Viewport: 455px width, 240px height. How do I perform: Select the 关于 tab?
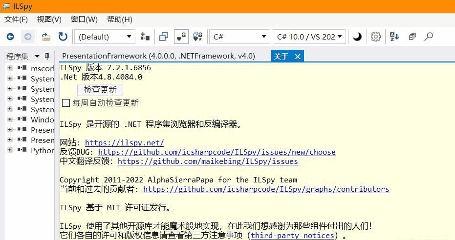281,56
